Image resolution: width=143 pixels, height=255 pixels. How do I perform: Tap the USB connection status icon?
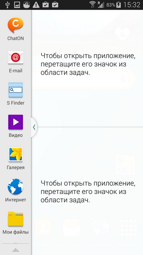click(x=7, y=5)
